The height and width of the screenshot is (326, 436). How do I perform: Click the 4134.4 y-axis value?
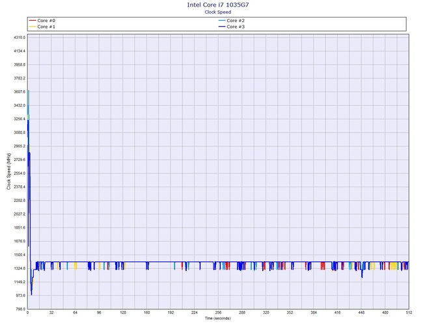20,51
